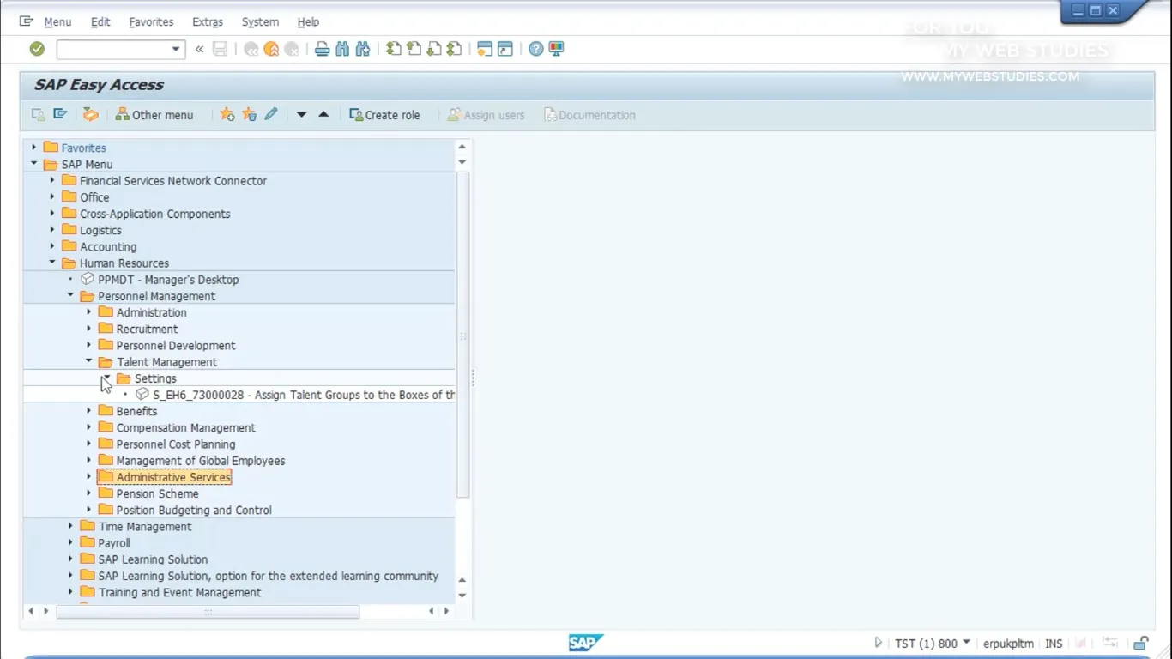Click Change Favorites pencil icon
1172x659 pixels.
(271, 114)
